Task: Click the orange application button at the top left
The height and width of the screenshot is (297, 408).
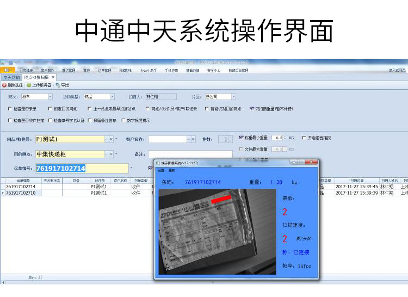Action: (x=8, y=70)
